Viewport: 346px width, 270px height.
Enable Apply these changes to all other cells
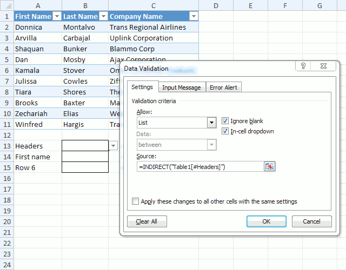click(x=135, y=201)
